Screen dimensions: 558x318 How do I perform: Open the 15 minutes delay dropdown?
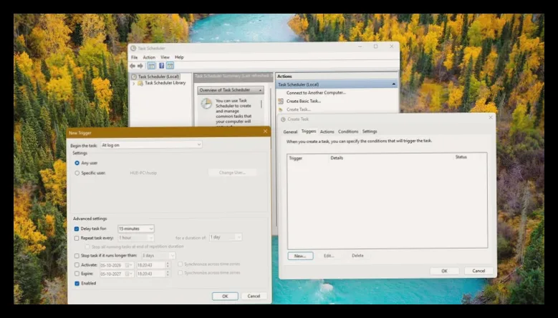(136, 229)
